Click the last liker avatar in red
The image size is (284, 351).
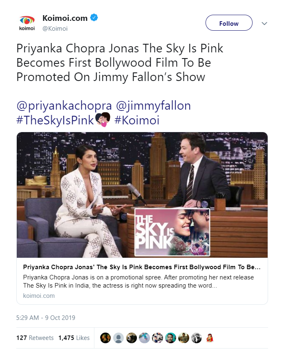(x=210, y=338)
